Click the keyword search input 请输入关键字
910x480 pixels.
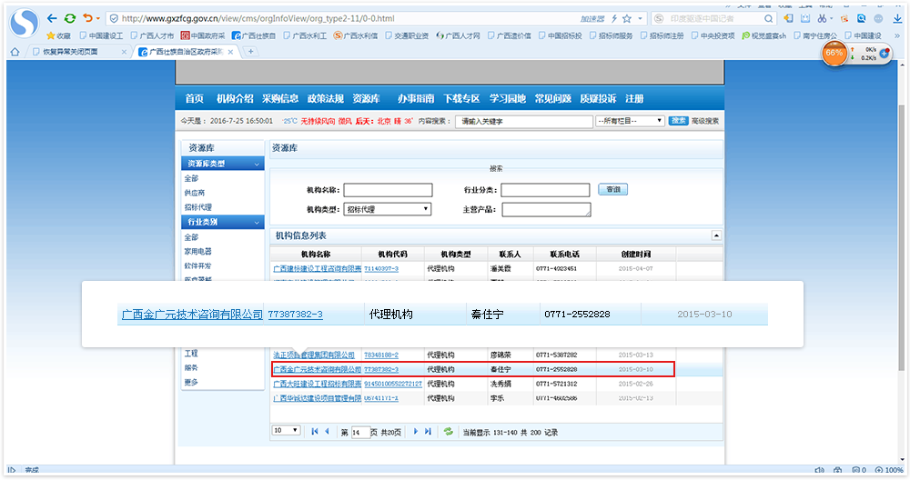(x=523, y=121)
